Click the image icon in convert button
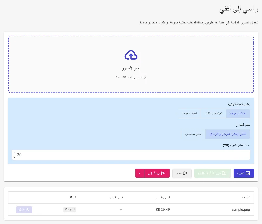 248,173
